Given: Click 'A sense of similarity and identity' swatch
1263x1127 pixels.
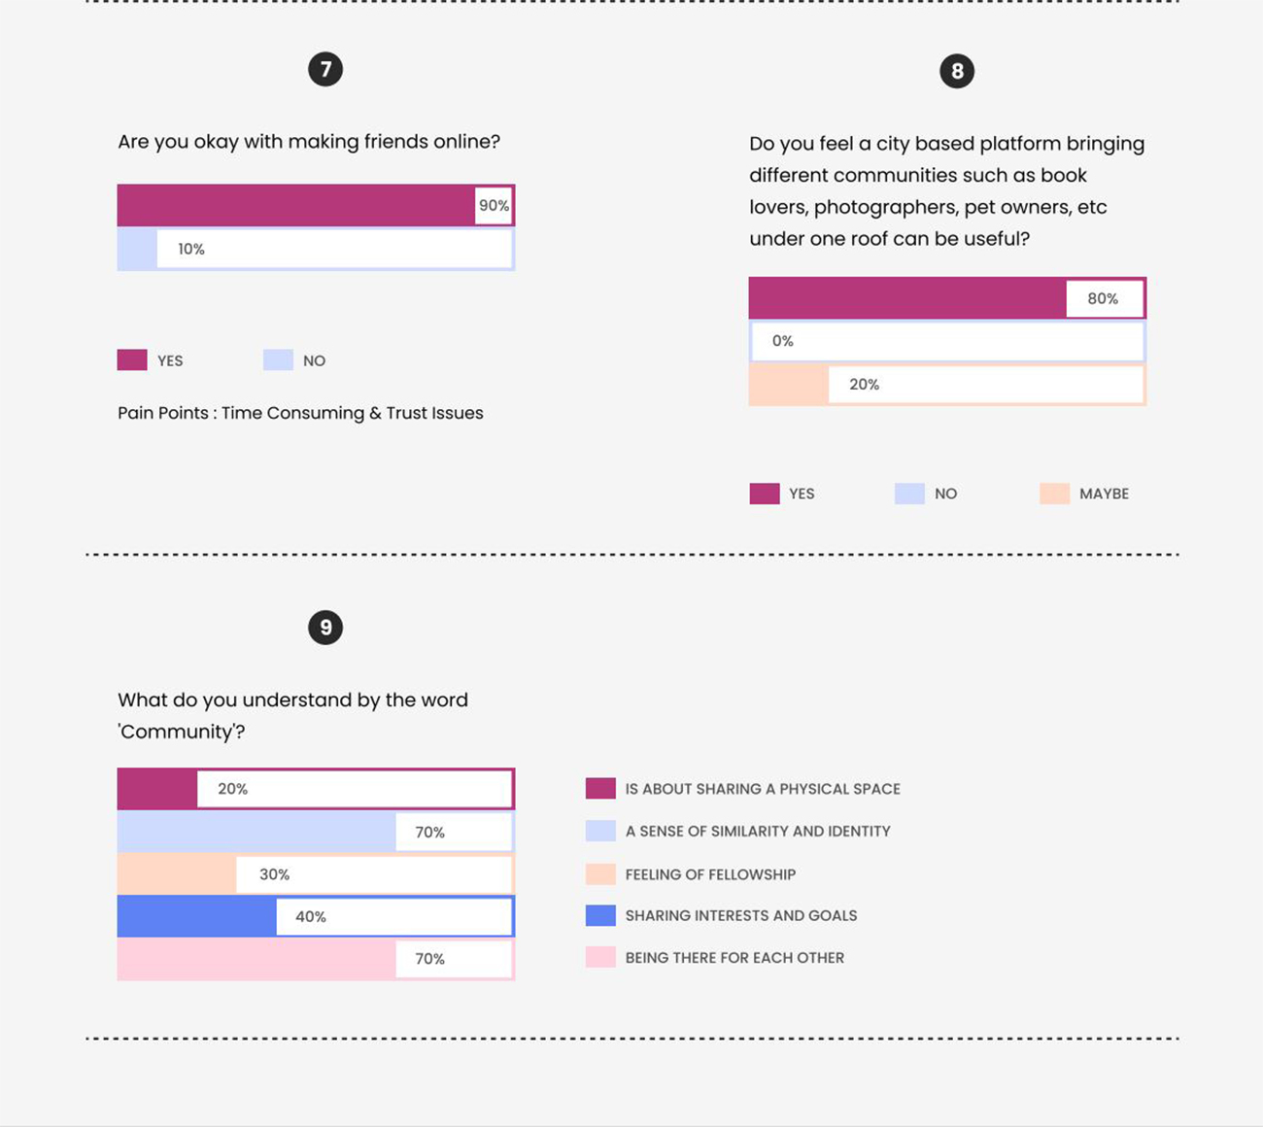Looking at the screenshot, I should [x=600, y=831].
